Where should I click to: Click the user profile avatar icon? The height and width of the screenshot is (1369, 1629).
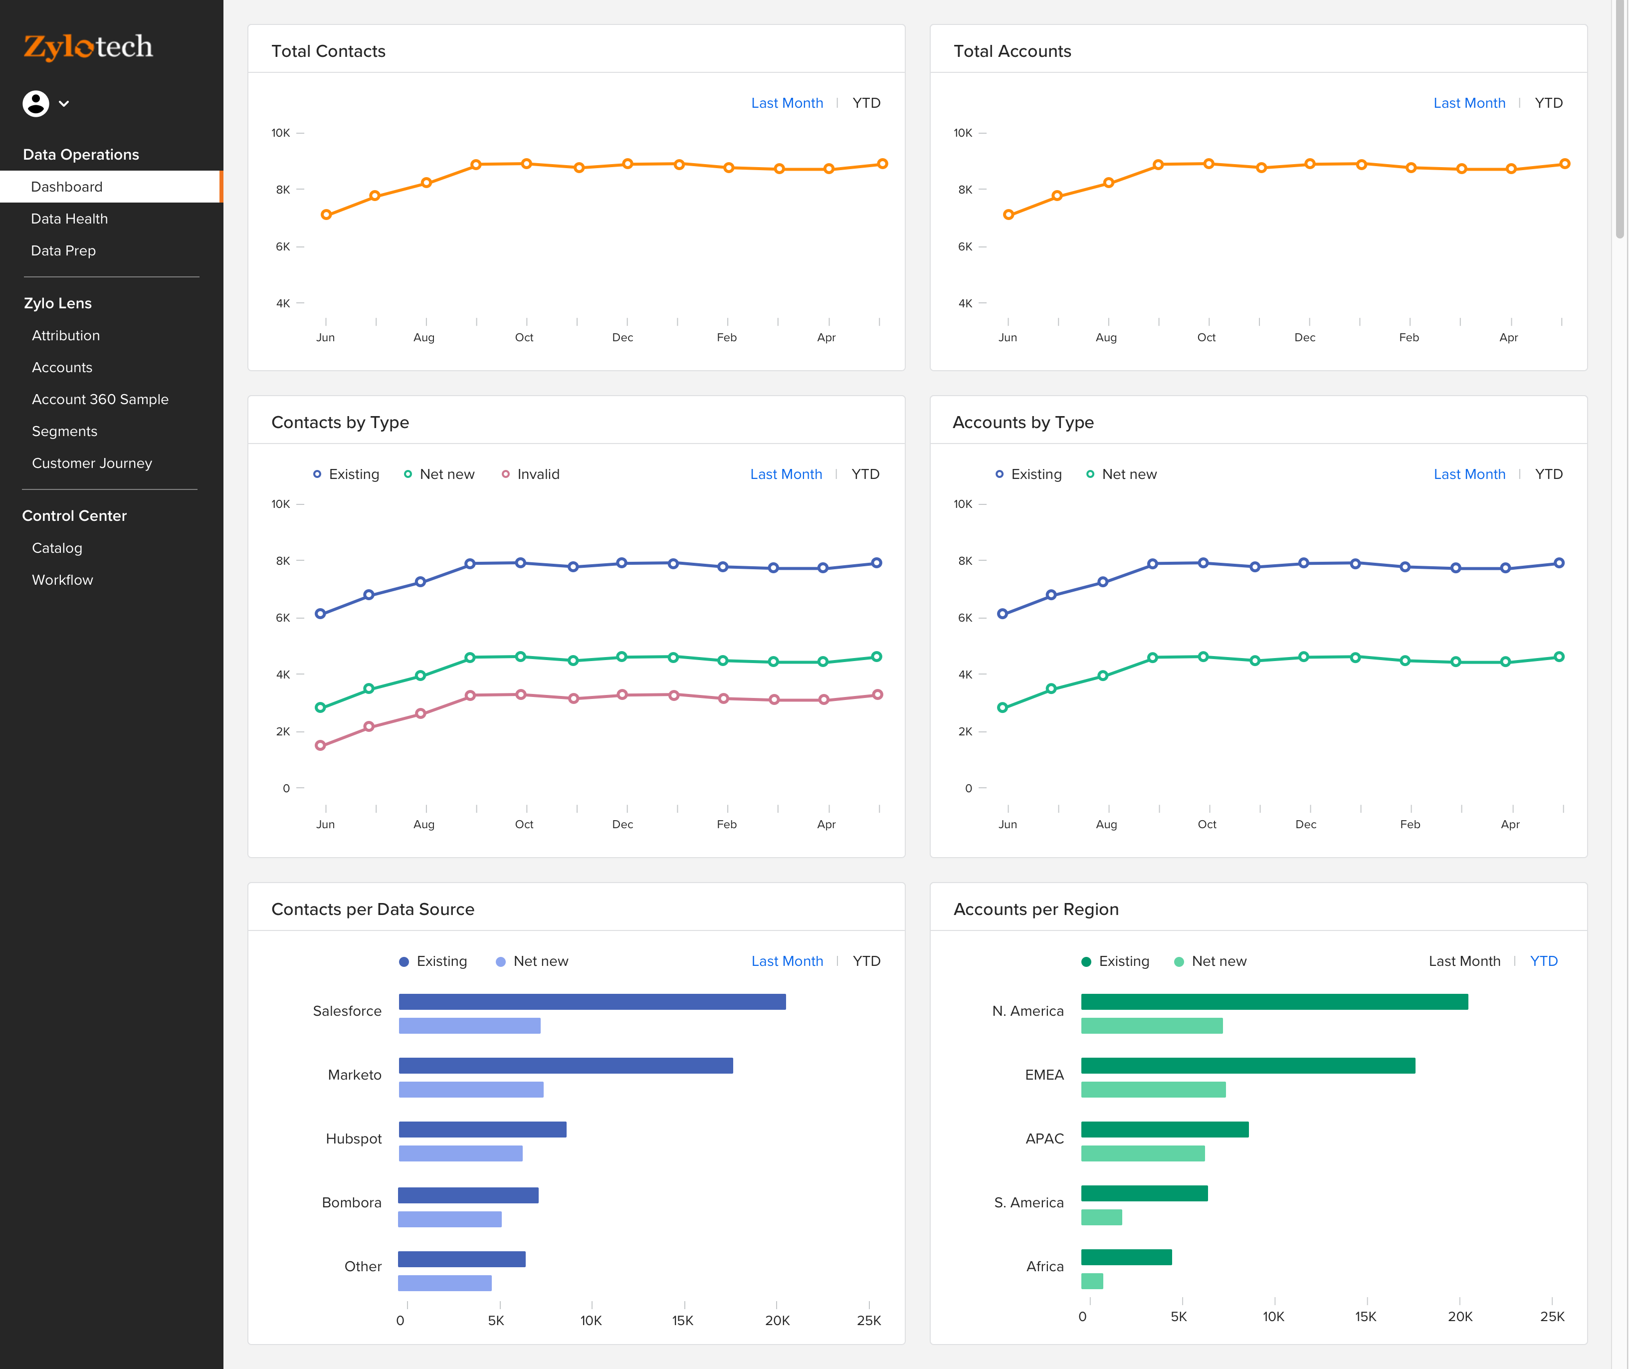point(36,103)
